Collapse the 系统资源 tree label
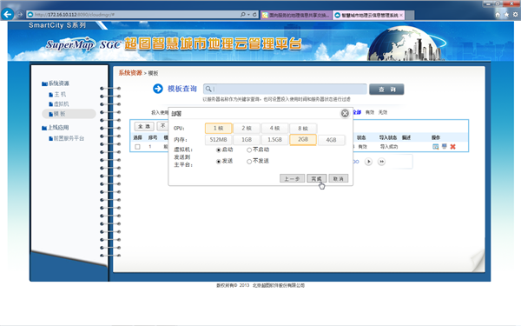This screenshot has width=521, height=326. click(x=59, y=83)
